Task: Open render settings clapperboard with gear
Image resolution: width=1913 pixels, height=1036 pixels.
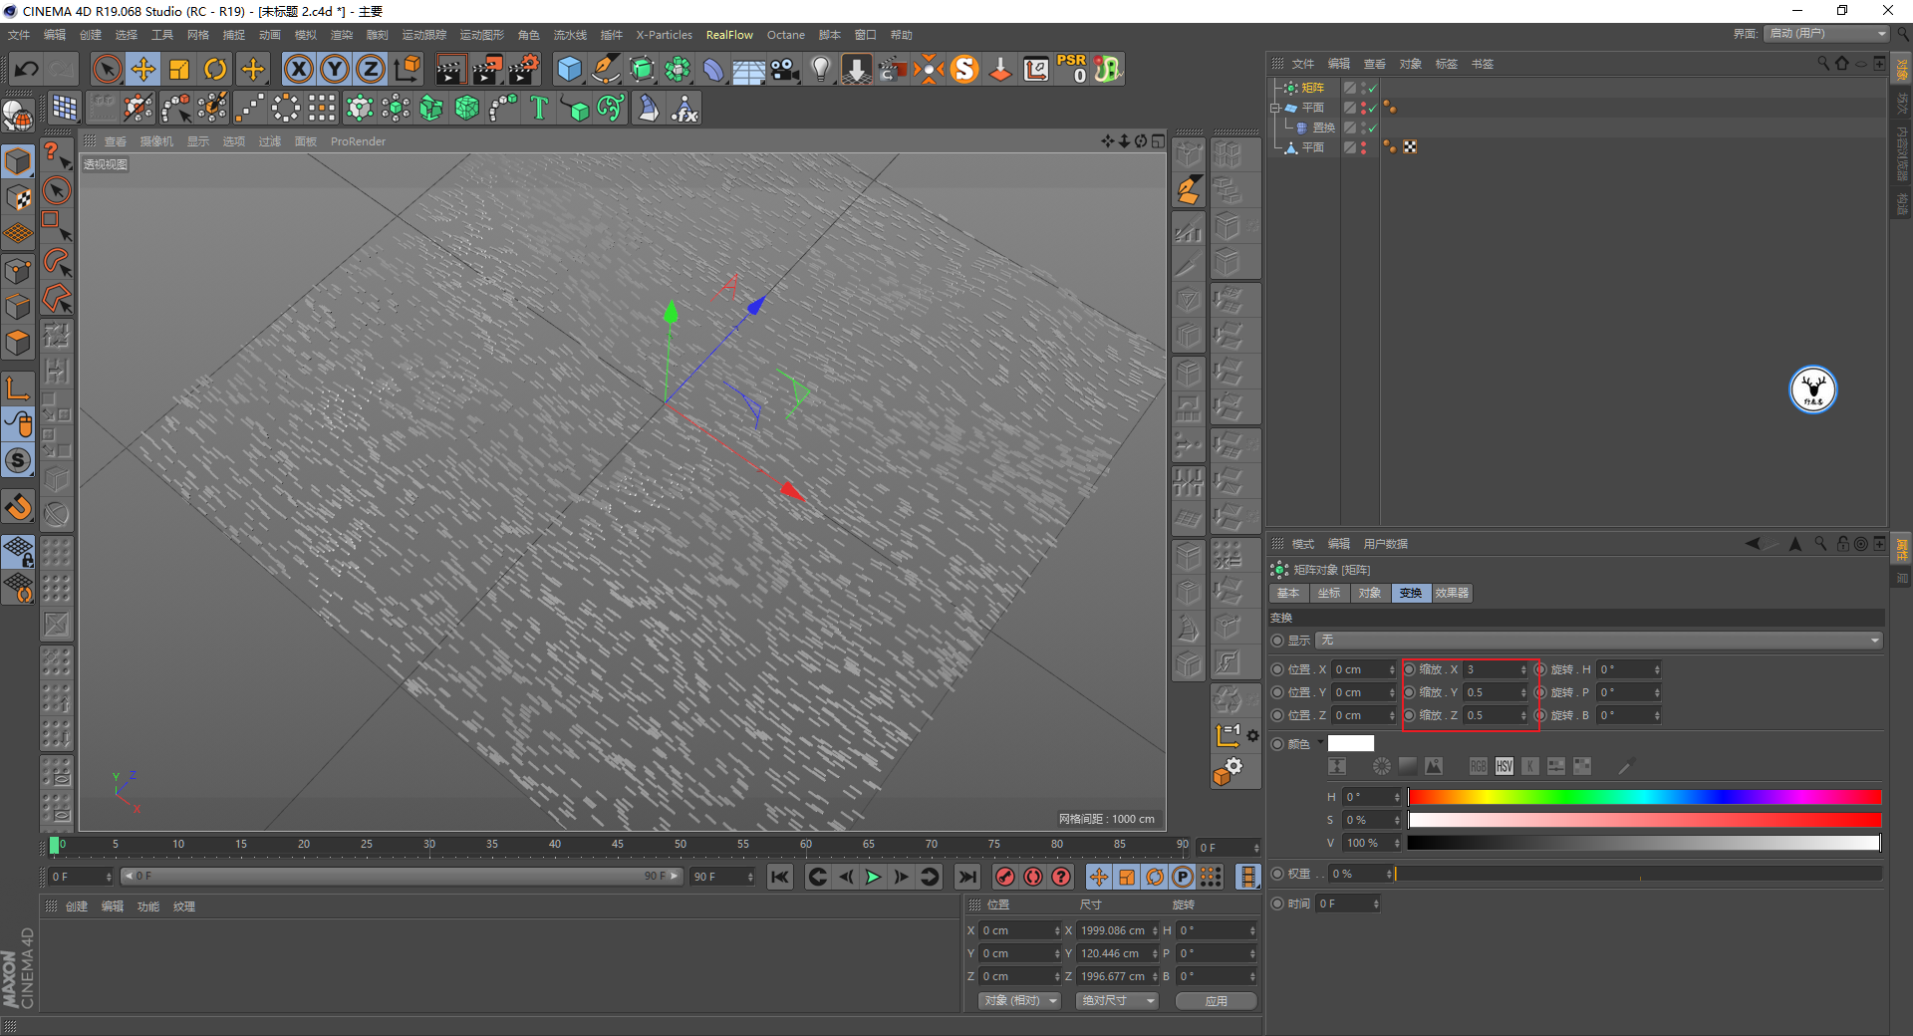Action: tap(524, 69)
